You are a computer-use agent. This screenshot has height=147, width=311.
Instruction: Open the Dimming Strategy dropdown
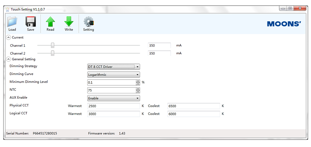114,67
